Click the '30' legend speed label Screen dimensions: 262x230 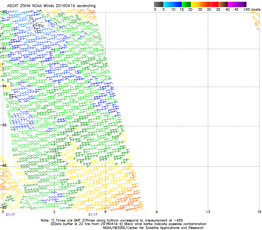tap(209, 10)
